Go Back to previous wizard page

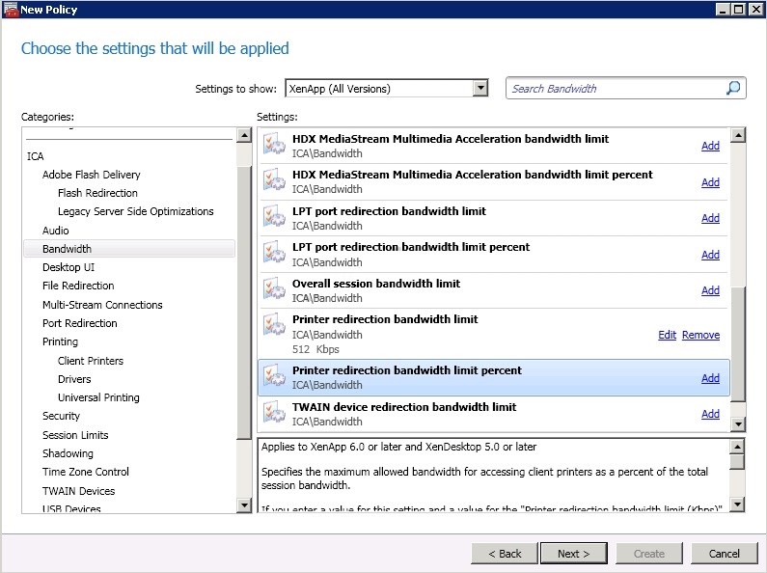(505, 554)
